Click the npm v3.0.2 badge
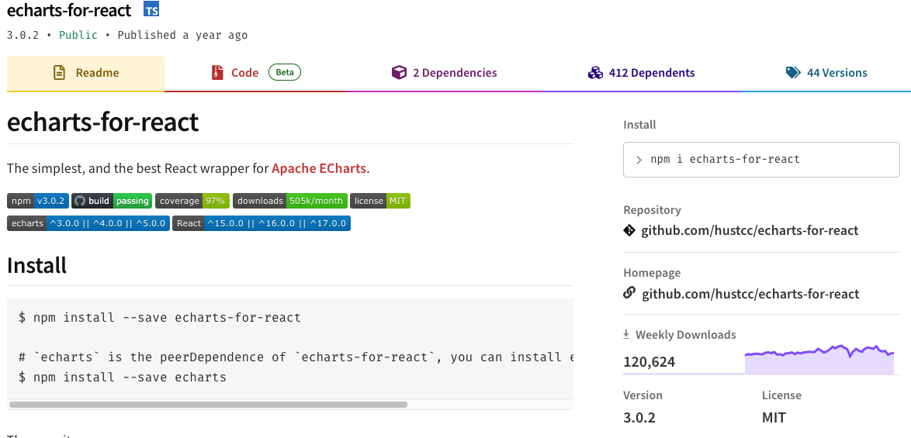This screenshot has height=438, width=911. point(38,201)
